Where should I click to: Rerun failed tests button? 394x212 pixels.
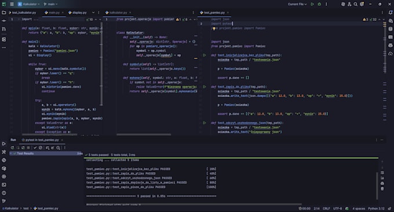17,148
